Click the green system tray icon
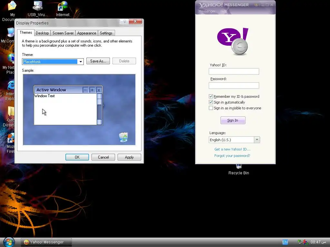Image resolution: width=330 pixels, height=247 pixels. coord(299,242)
